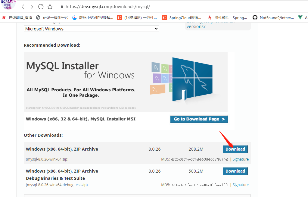View site security via the padlock icon
The width and height of the screenshot is (308, 197).
[x=62, y=7]
